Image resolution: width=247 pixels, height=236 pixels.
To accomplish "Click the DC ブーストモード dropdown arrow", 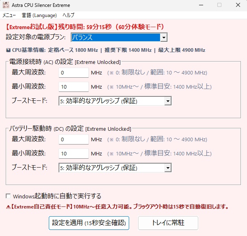I will tap(168, 168).
